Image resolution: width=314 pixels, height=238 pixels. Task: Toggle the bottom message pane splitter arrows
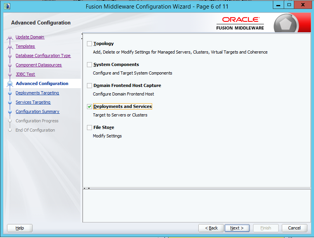87,188
